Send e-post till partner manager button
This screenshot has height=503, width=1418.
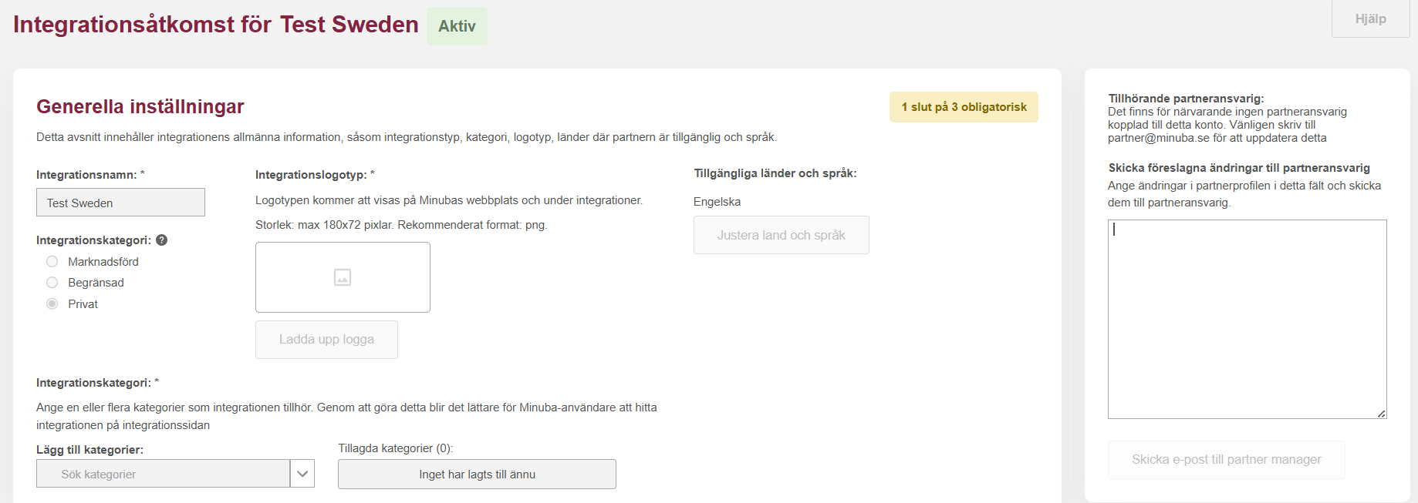point(1226,460)
